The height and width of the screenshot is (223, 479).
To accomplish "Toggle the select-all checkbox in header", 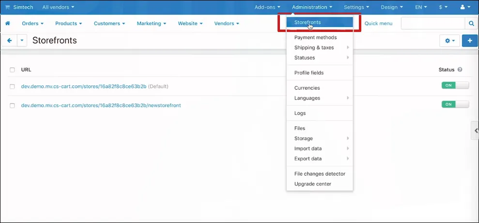I will tap(12, 70).
